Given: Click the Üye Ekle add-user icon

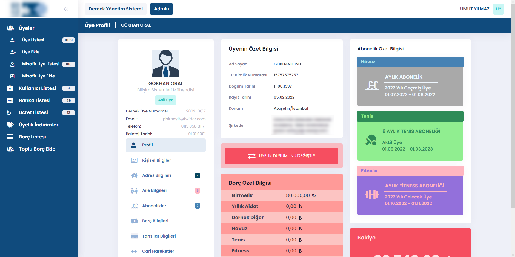Looking at the screenshot, I should (x=13, y=52).
